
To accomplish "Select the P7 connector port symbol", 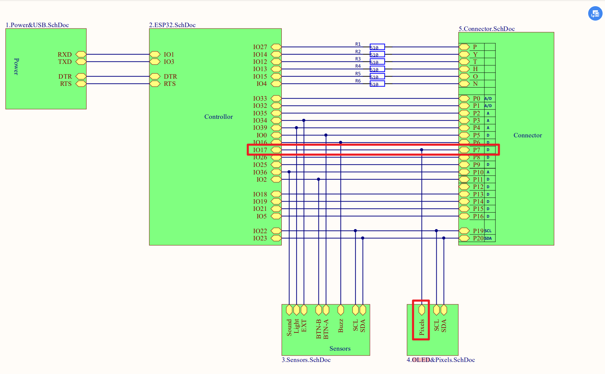I will 464,150.
